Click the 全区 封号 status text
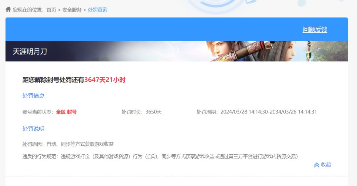The height and width of the screenshot is (186, 357). [x=66, y=112]
